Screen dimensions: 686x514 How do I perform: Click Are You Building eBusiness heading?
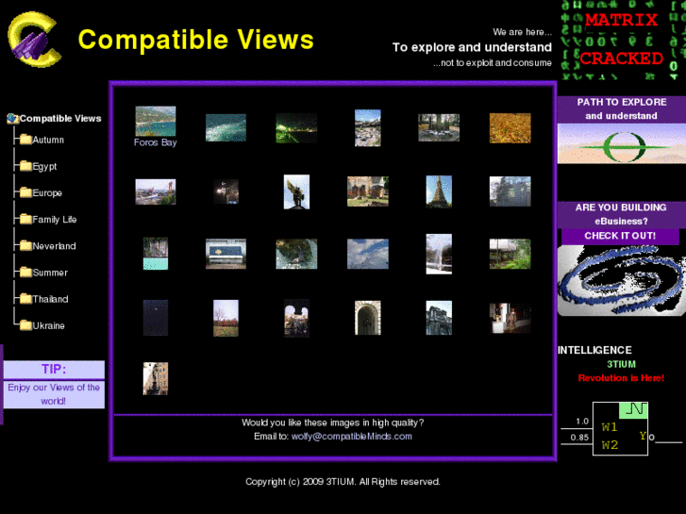tap(621, 214)
